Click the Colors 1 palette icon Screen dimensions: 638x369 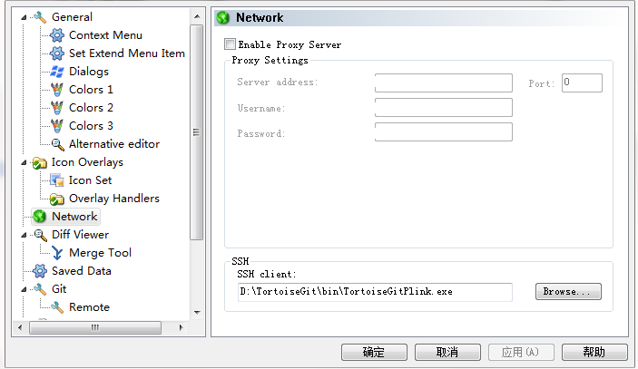click(57, 90)
